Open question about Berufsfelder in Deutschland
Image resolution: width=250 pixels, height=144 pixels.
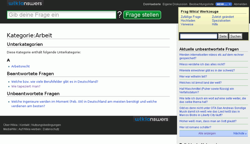55,82
